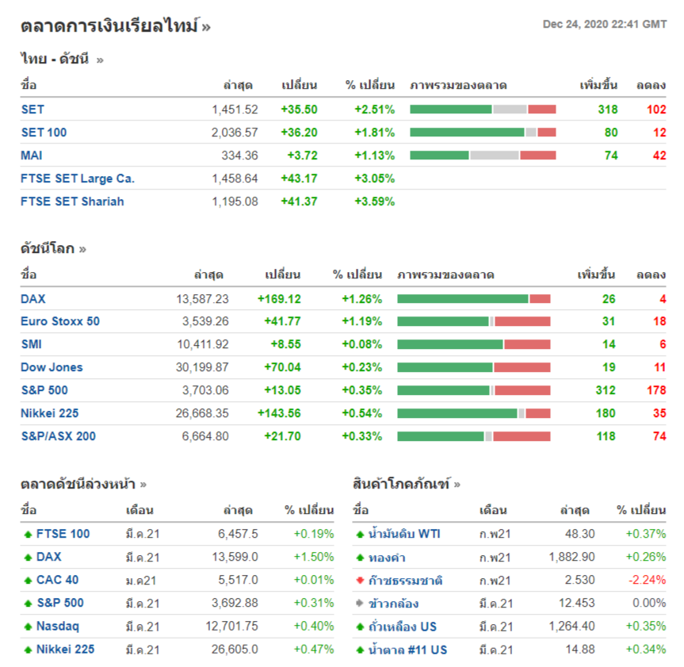Click the green up arrow beside ถั่วเหลือง US

click(x=360, y=627)
